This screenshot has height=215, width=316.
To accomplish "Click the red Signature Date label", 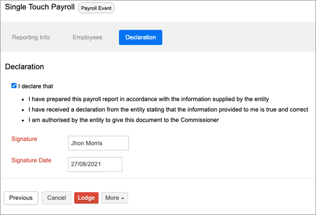I will (31, 160).
